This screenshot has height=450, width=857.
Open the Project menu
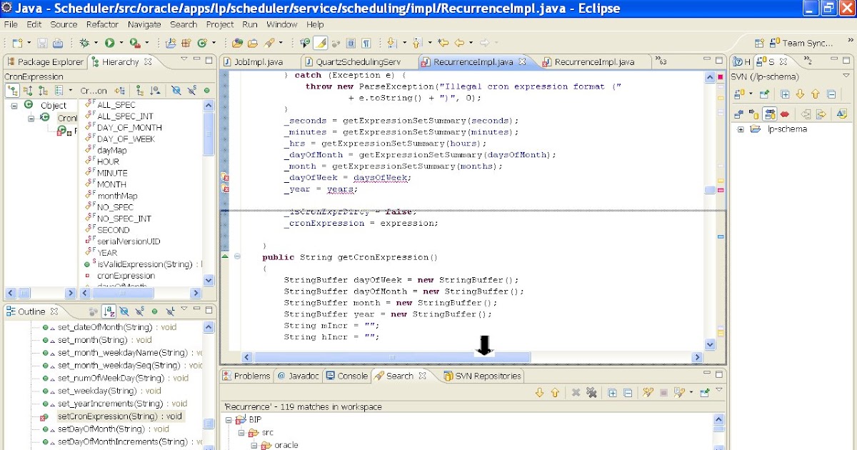(x=220, y=24)
